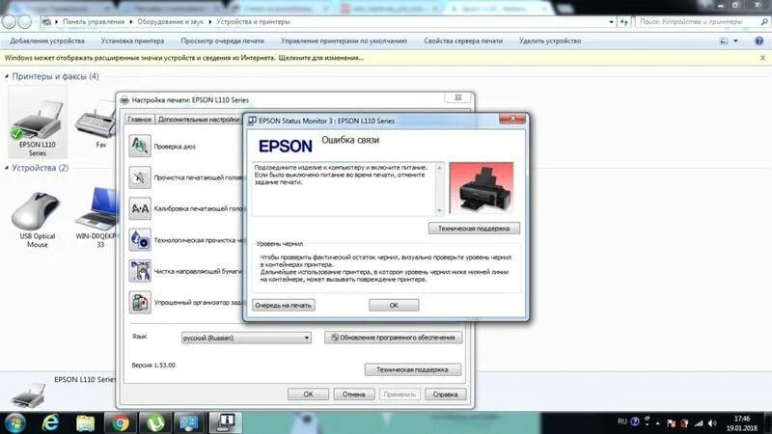The image size is (772, 434).
Task: Open the simplified job organizer (Упрощенный организатор) icon
Action: 140,302
